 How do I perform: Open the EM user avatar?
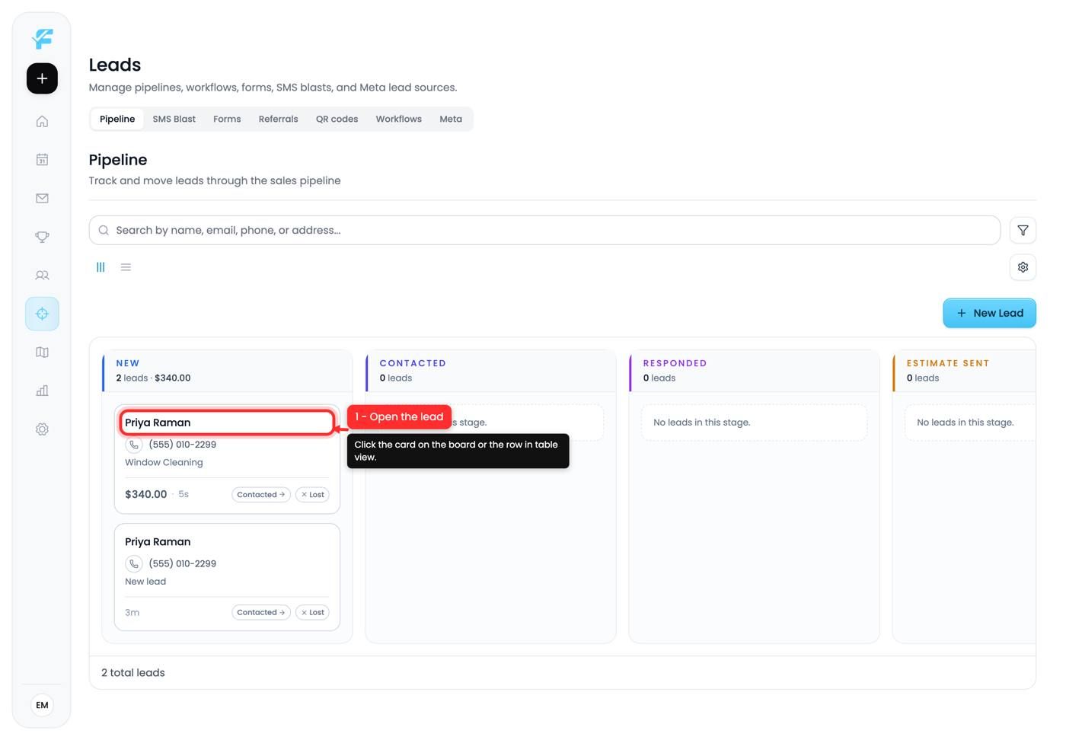[x=42, y=705]
